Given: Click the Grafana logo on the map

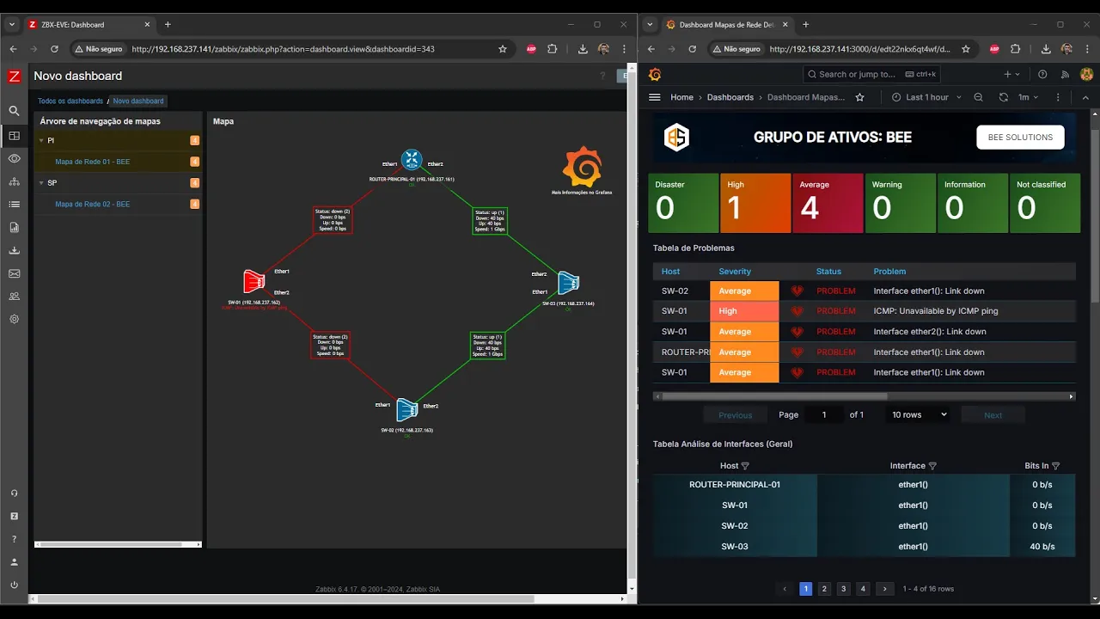Looking at the screenshot, I should click(x=582, y=167).
